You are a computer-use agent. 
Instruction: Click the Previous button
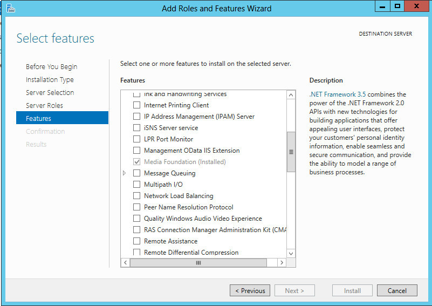pos(250,290)
